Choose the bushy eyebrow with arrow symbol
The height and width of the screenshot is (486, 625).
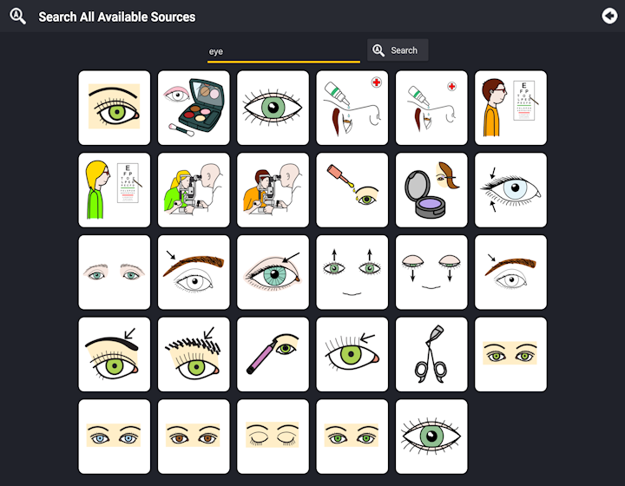[194, 355]
